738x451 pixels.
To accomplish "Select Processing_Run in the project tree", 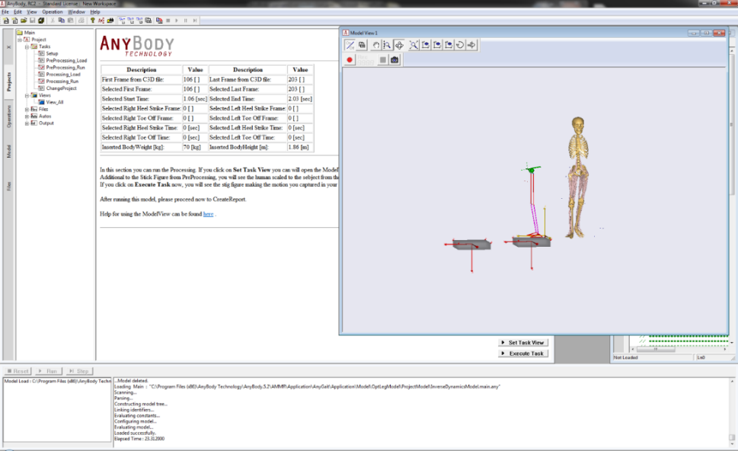I will click(x=62, y=81).
